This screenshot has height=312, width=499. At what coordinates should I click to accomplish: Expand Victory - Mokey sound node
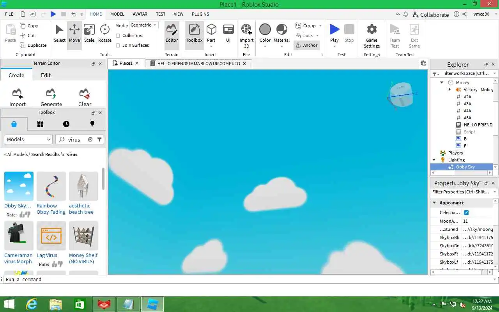[449, 89]
